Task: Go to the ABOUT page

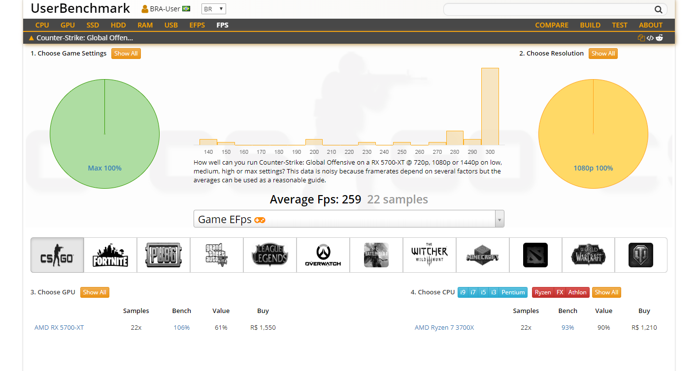Action: 651,25
